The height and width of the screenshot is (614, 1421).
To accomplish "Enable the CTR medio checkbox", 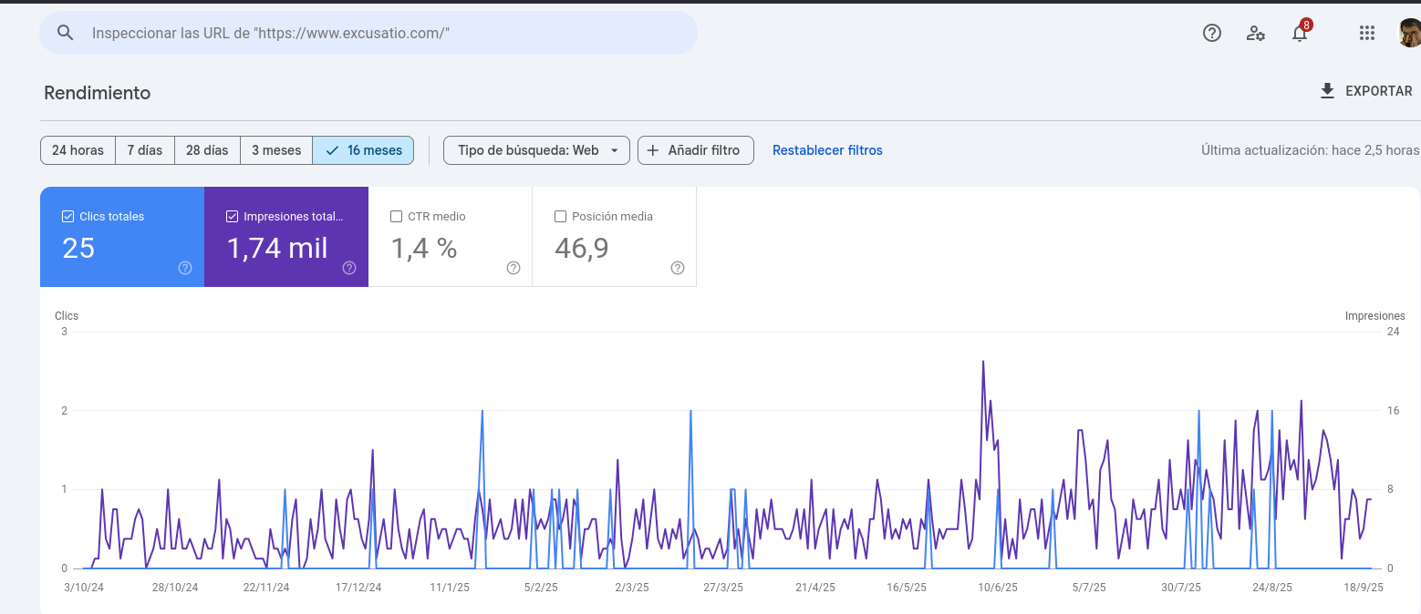I will click(396, 217).
